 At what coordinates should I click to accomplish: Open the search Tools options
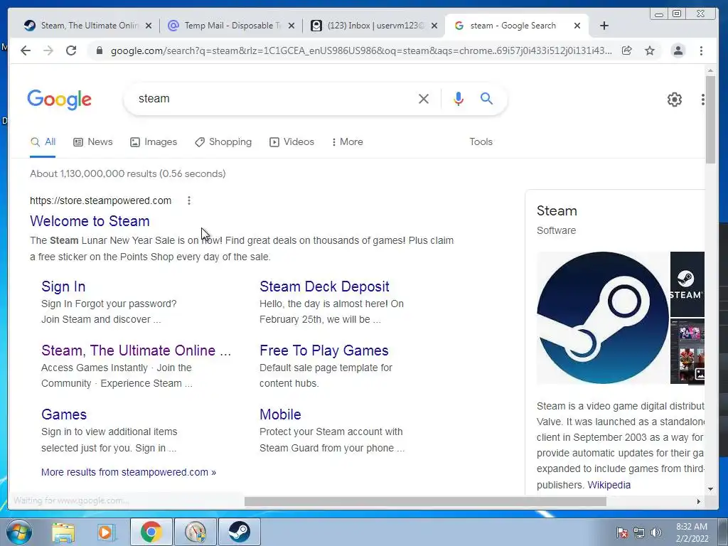point(481,141)
